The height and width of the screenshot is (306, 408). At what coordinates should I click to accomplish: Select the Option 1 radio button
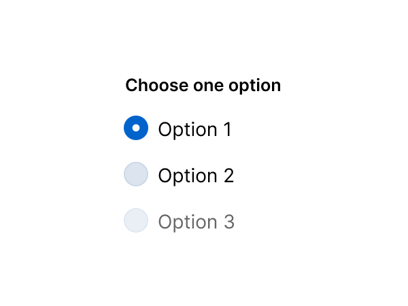coord(136,128)
